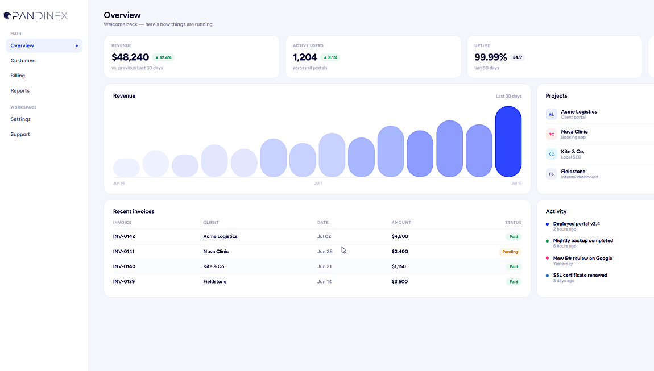
Task: Click the Acme Logistics client cell in invoices
Action: (x=220, y=236)
